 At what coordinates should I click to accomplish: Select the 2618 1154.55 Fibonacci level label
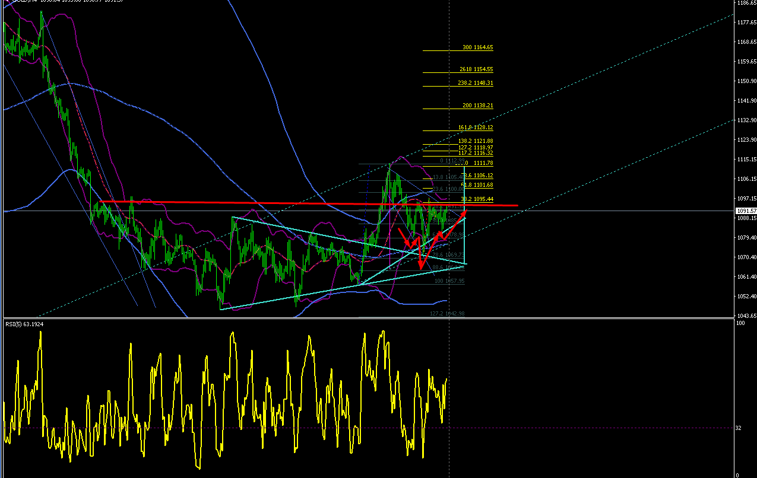pos(477,69)
